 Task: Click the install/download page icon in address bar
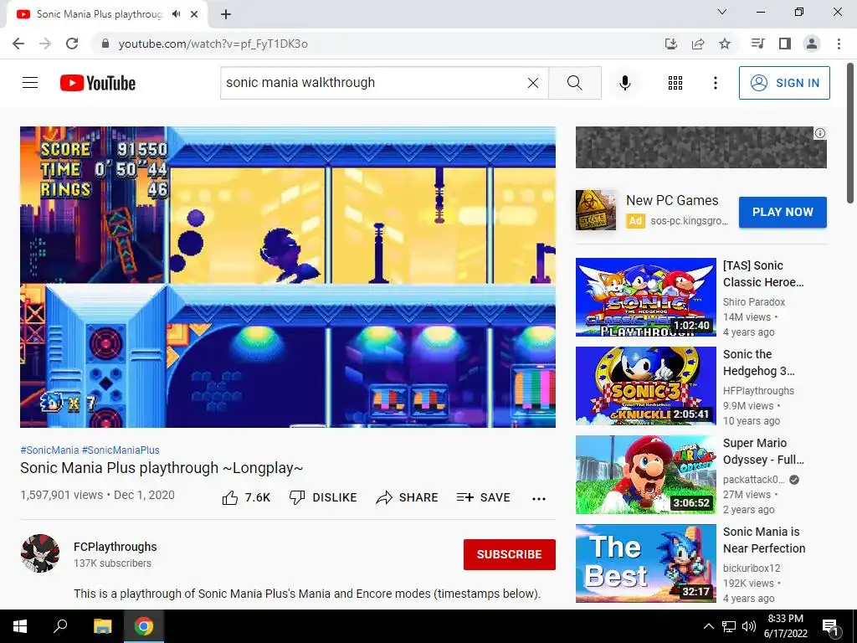(671, 44)
